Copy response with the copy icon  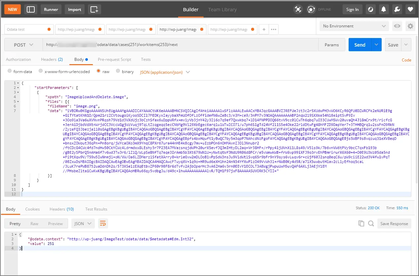[362, 223]
